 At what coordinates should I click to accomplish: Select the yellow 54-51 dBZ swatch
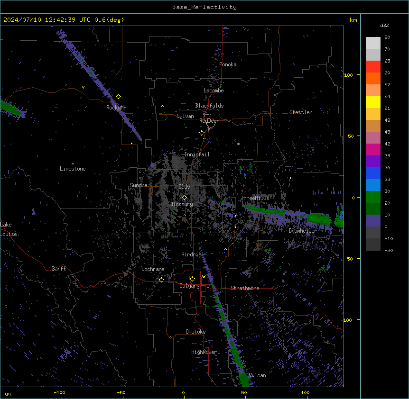373,102
